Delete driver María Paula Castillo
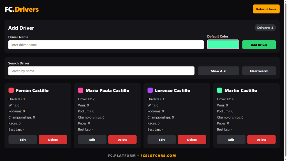287x161 pixels. click(x=122, y=139)
